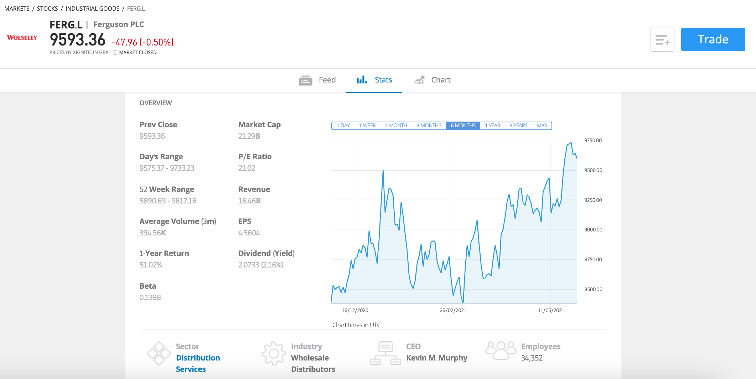756x379 pixels.
Task: Switch to the Chart tab
Action: click(432, 80)
